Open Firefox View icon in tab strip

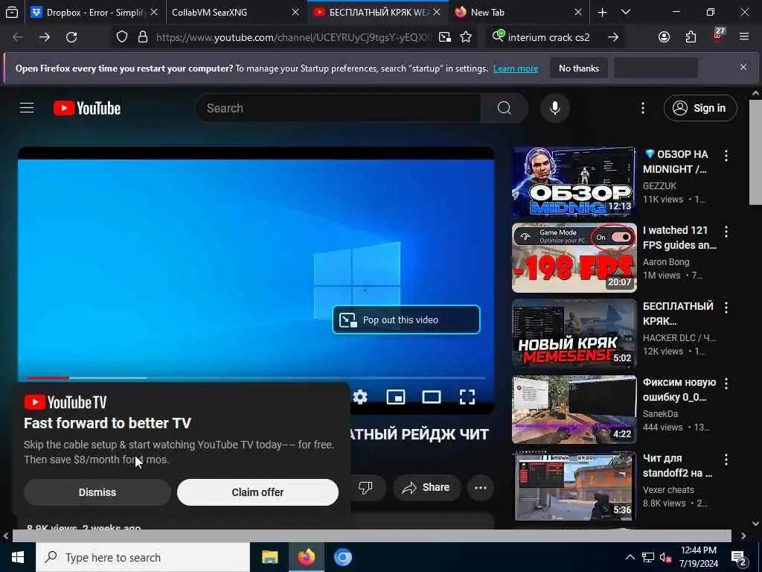click(x=12, y=12)
